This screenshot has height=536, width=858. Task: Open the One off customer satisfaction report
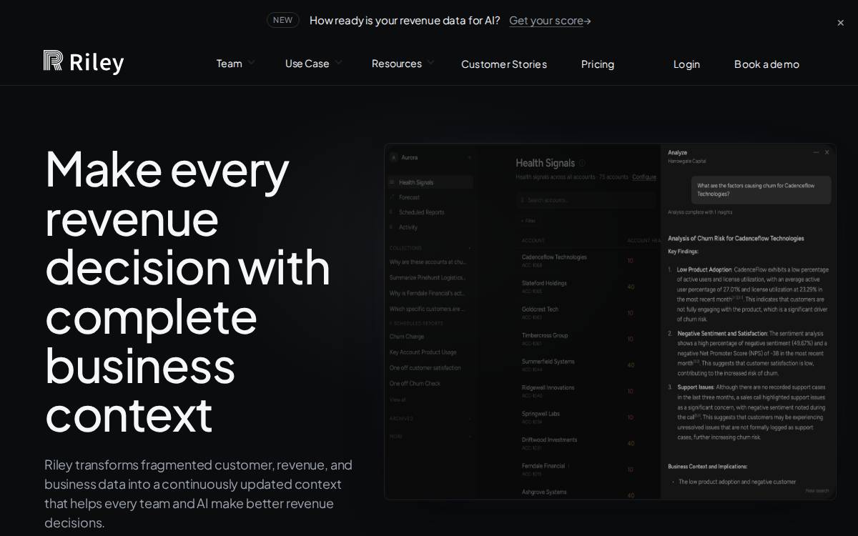coord(425,368)
